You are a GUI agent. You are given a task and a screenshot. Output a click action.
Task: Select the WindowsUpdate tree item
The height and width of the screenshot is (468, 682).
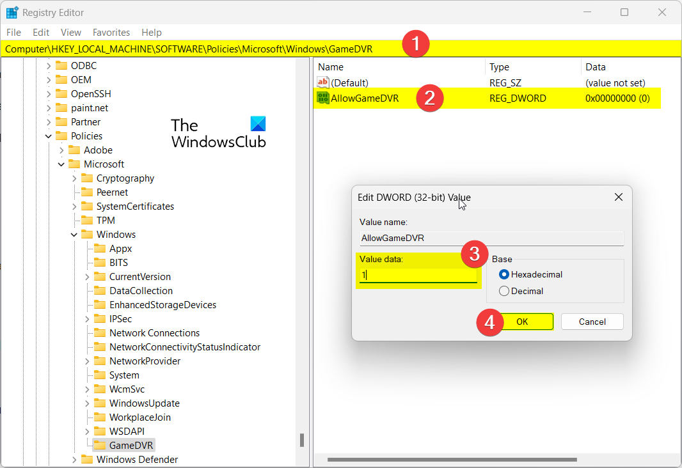[145, 403]
